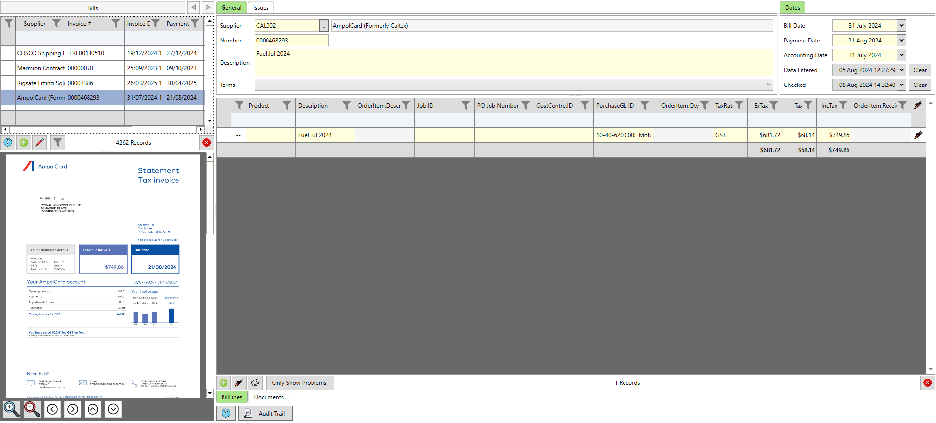Screen dimensions: 936x423
Task: Select the BillLines tab
Action: point(232,397)
